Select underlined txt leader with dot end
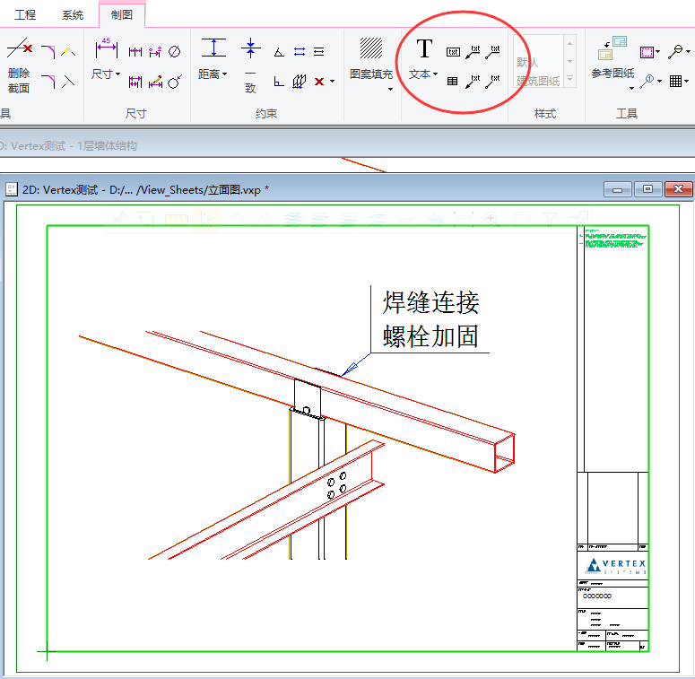Image resolution: width=695 pixels, height=679 pixels. pyautogui.click(x=492, y=52)
